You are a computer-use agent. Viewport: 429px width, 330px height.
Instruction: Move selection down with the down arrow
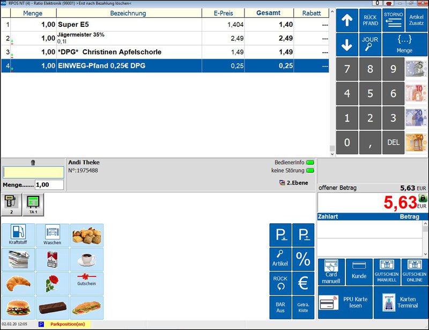[x=347, y=45]
